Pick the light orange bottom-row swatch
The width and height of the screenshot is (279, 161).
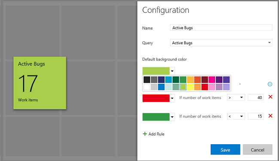(x=197, y=87)
